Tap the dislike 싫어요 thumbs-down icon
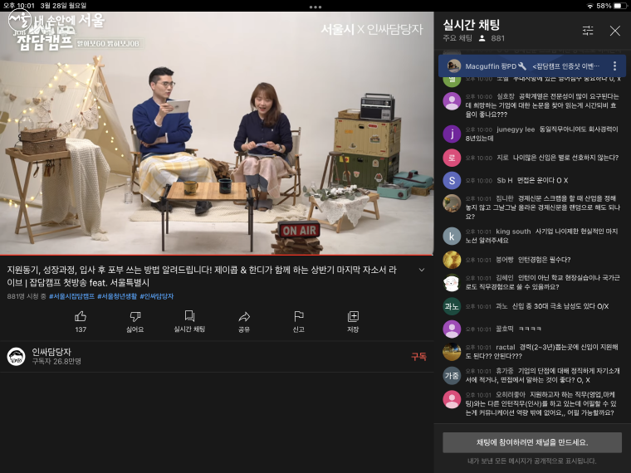Screen dimensions: 631x473 pos(135,316)
